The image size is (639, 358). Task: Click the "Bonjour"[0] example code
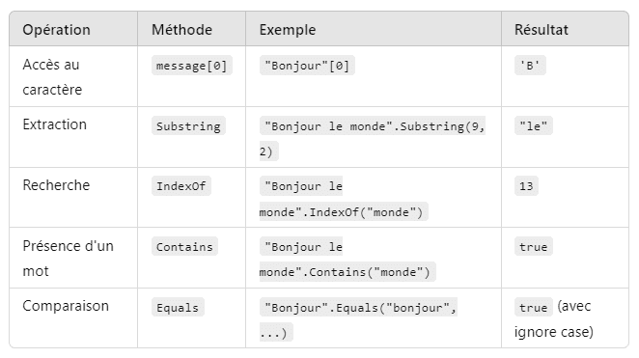pyautogui.click(x=307, y=66)
